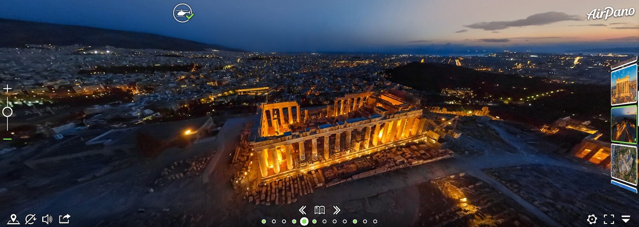This screenshot has height=227, width=639.
Task: Click the zoom slider handle
Action: (x=7, y=112)
